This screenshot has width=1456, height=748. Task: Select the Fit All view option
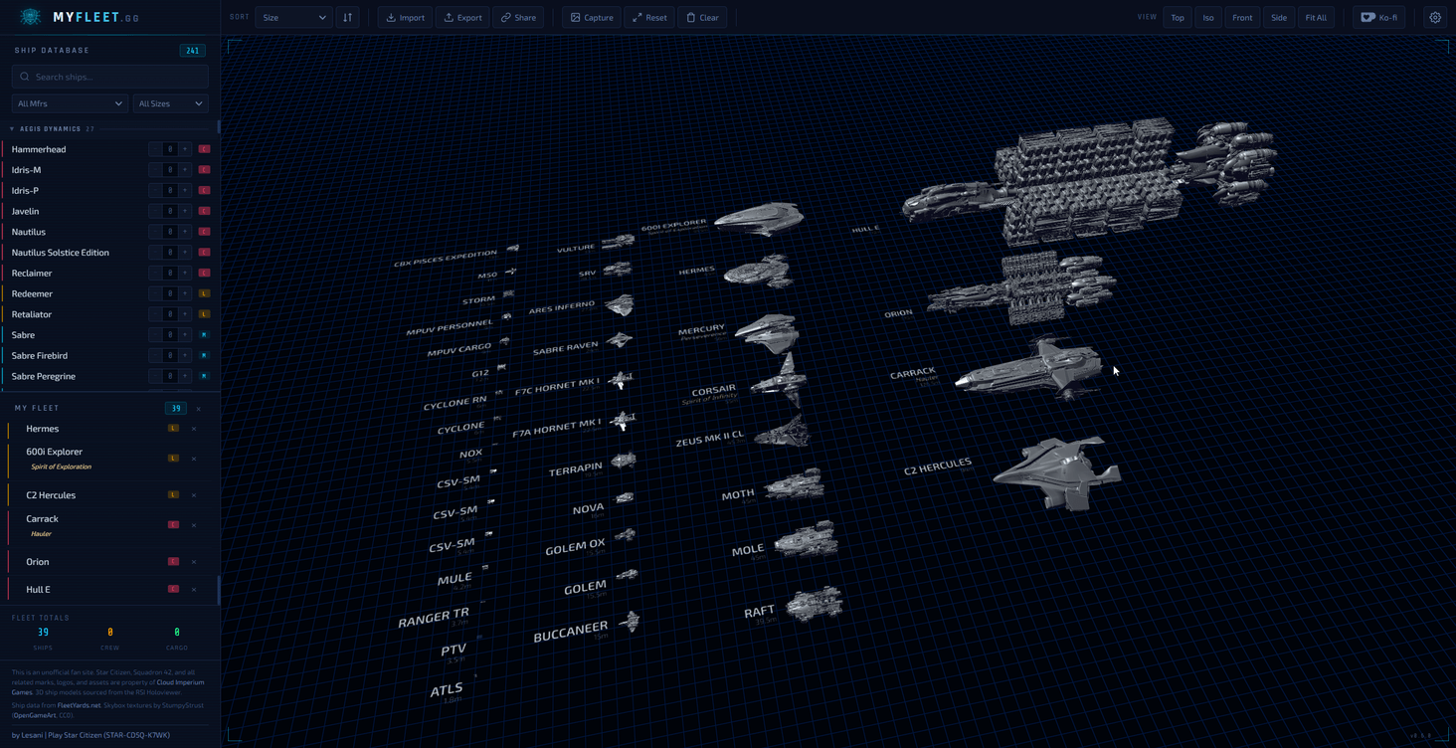pos(1316,17)
